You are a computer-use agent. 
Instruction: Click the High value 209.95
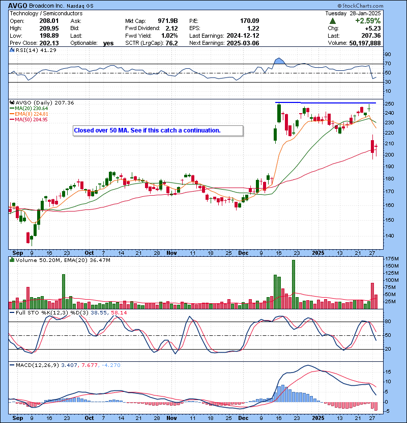coord(49,29)
